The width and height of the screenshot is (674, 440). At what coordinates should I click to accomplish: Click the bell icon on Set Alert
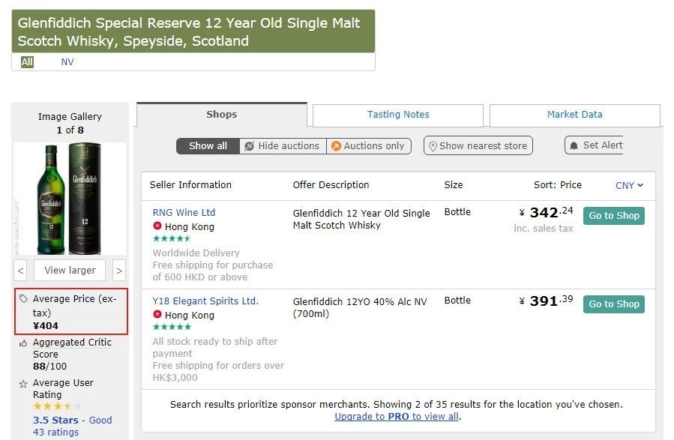tap(574, 145)
